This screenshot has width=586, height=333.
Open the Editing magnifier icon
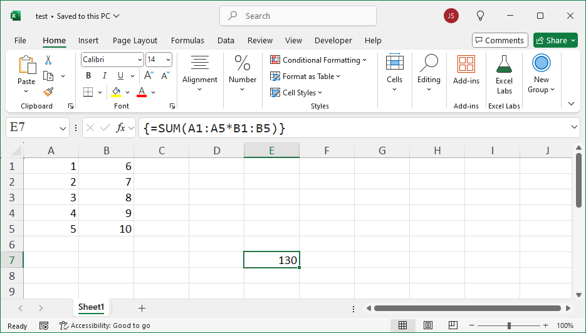point(429,63)
